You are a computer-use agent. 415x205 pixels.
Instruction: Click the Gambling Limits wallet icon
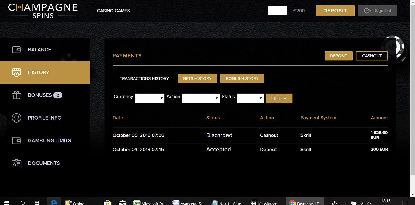[x=17, y=141]
